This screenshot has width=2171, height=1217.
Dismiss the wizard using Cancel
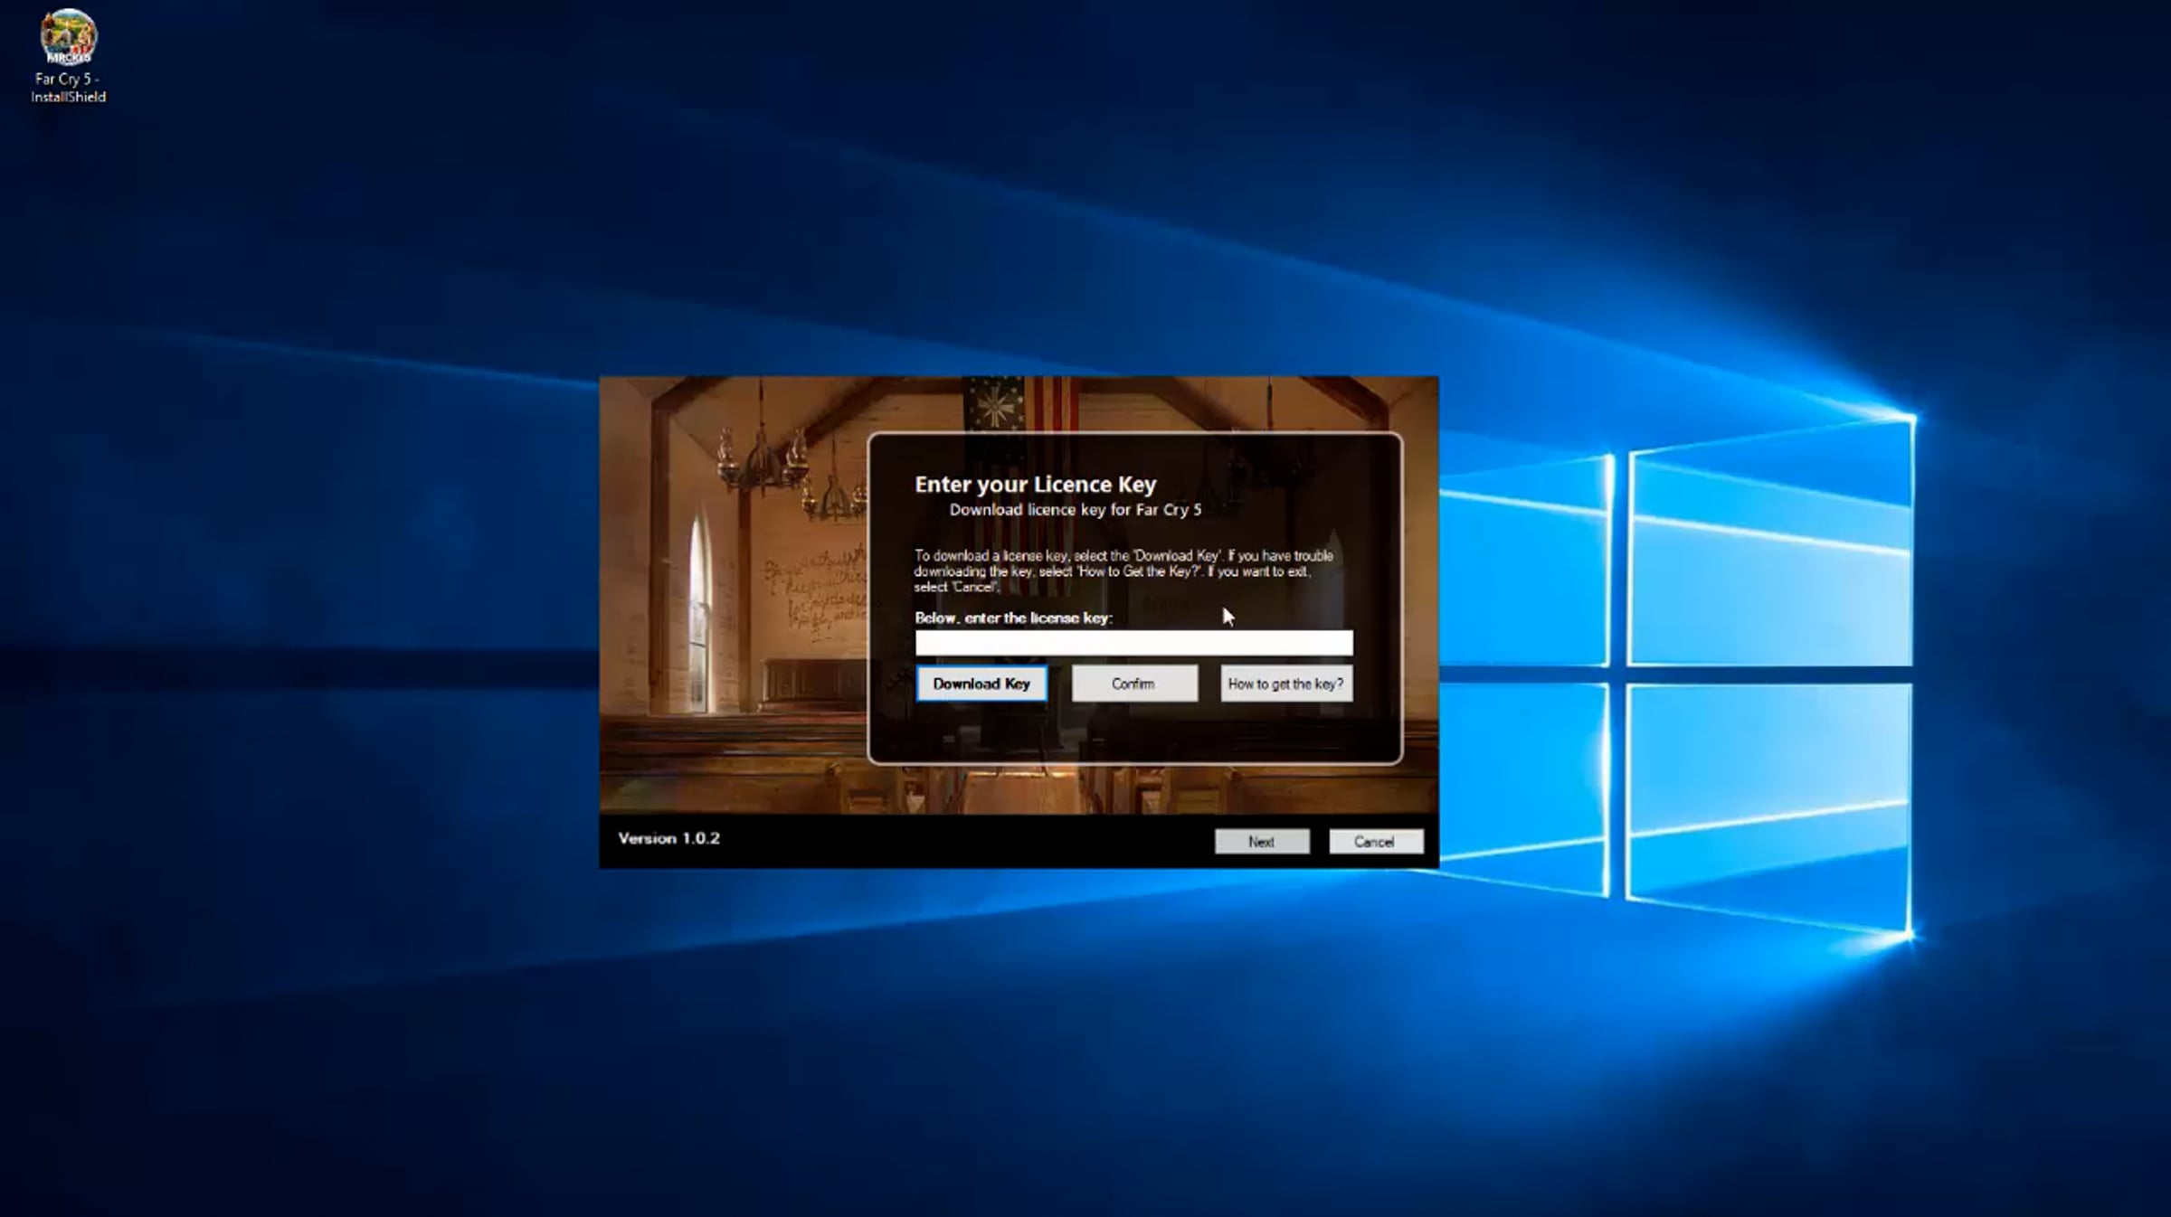(x=1376, y=841)
